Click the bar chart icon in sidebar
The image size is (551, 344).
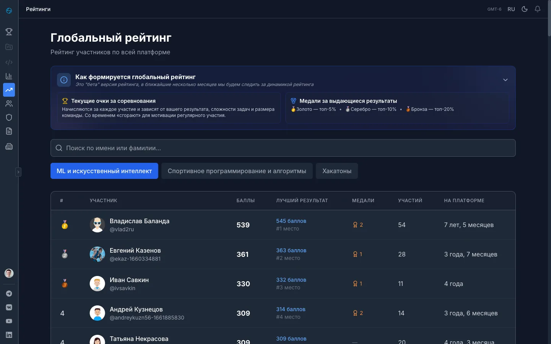point(9,76)
